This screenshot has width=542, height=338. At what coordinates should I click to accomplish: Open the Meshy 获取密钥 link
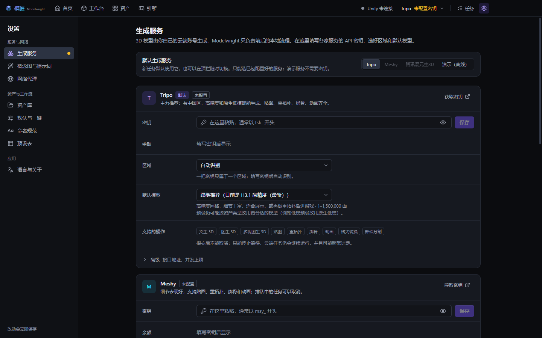457,285
